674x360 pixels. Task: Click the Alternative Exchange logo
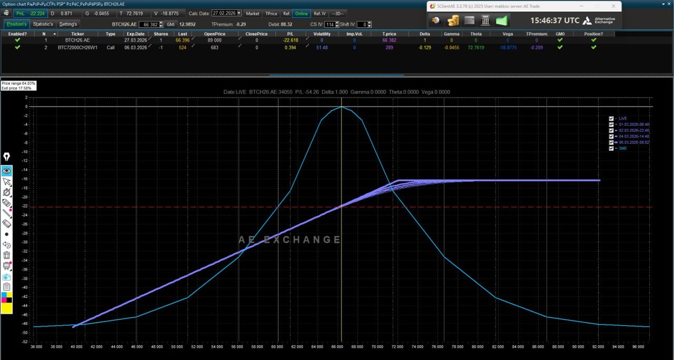coord(599,20)
